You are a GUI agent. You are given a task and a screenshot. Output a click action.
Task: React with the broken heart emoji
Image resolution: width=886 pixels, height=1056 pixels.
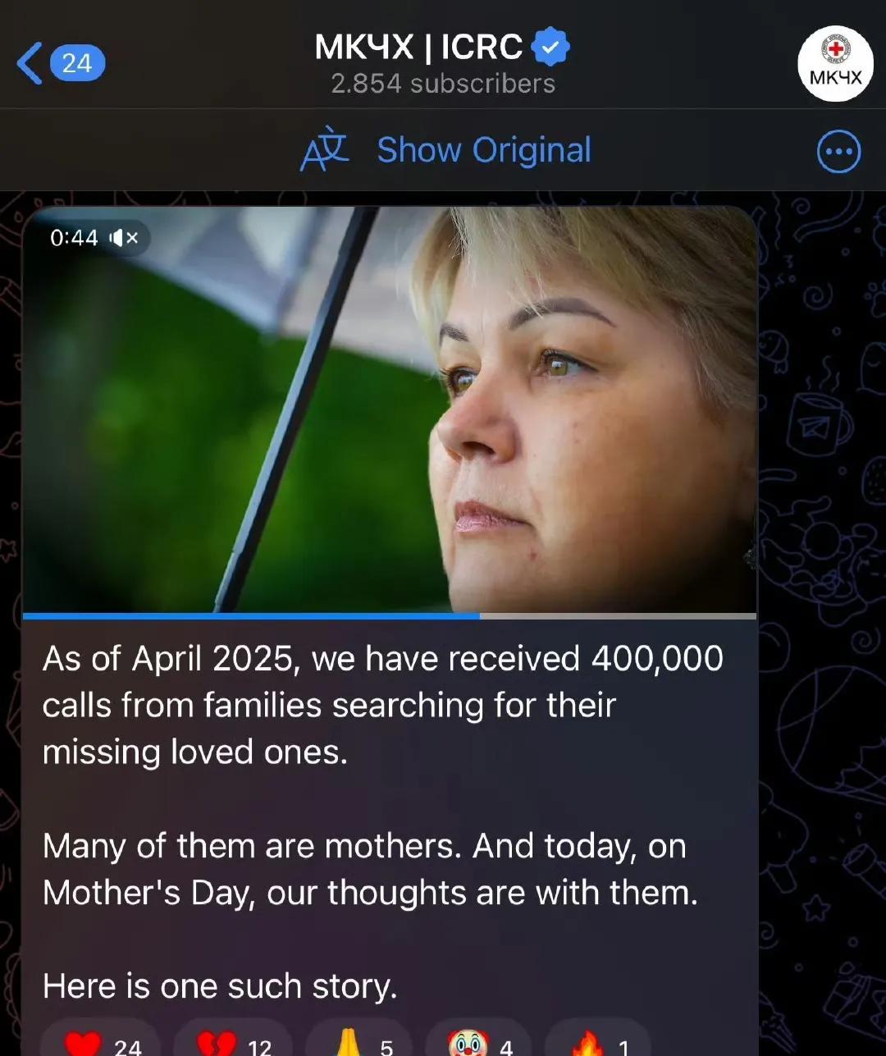233,1042
